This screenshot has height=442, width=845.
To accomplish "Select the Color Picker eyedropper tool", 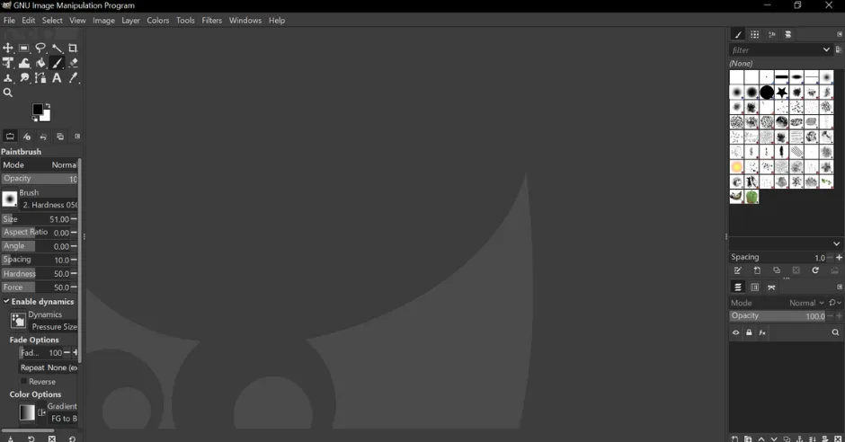I will click(x=74, y=78).
